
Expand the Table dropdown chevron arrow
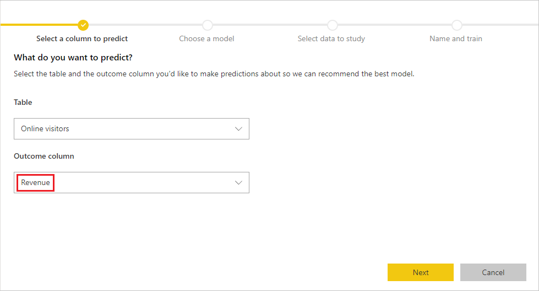[238, 129]
